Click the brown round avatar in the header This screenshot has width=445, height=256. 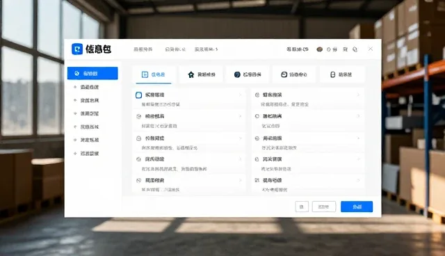[x=320, y=49]
